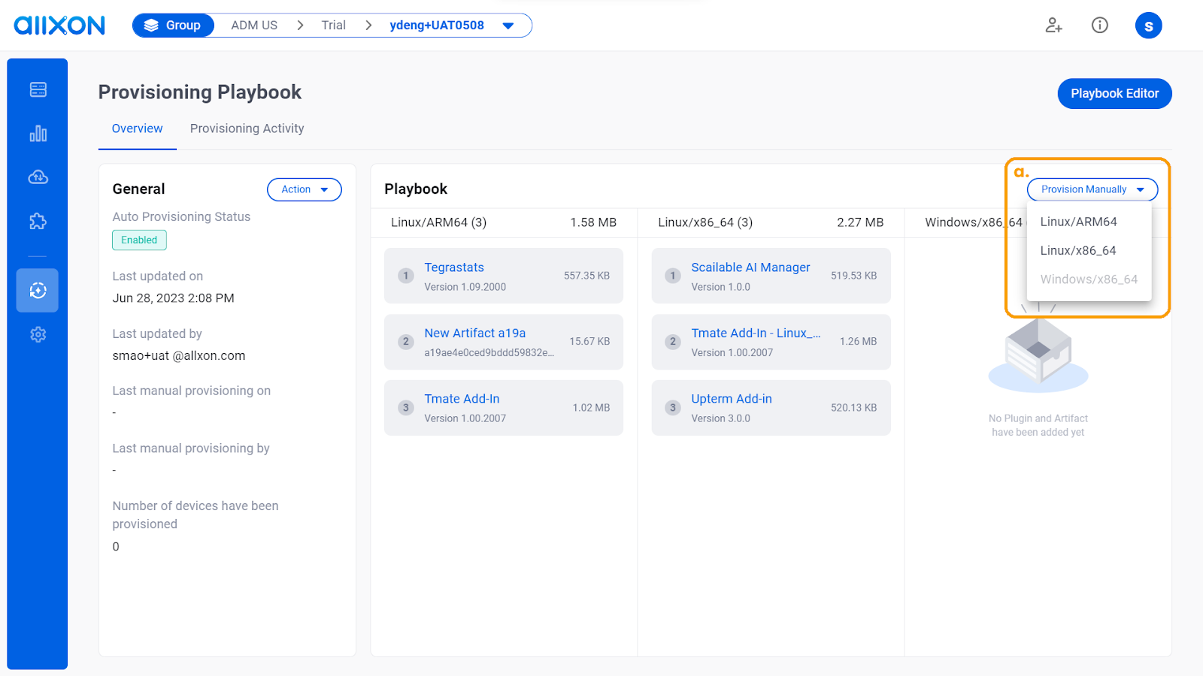Click the user avatar S

1148,26
